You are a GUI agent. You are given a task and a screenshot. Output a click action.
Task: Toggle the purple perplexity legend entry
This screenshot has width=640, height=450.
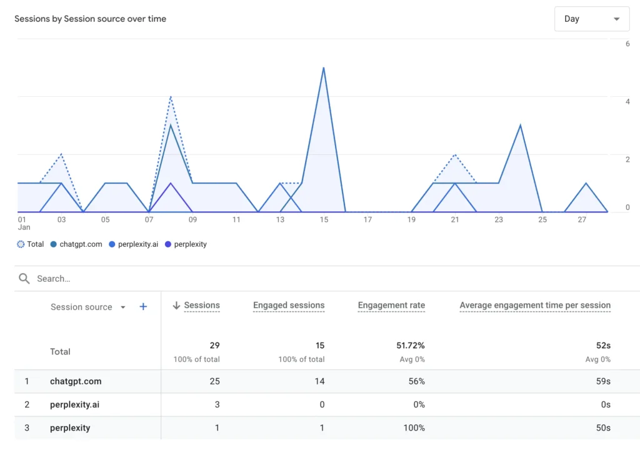186,244
